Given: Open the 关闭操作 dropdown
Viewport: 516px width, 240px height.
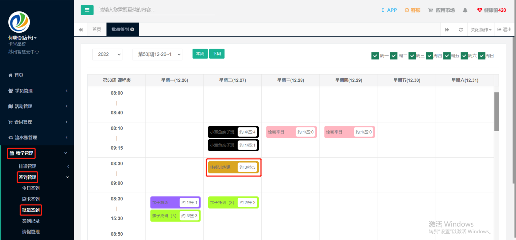Looking at the screenshot, I should click(x=481, y=30).
